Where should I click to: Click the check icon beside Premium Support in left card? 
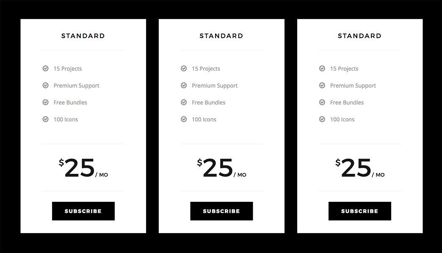[45, 85]
